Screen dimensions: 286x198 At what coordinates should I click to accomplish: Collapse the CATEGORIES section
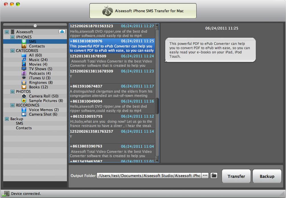point(13,51)
